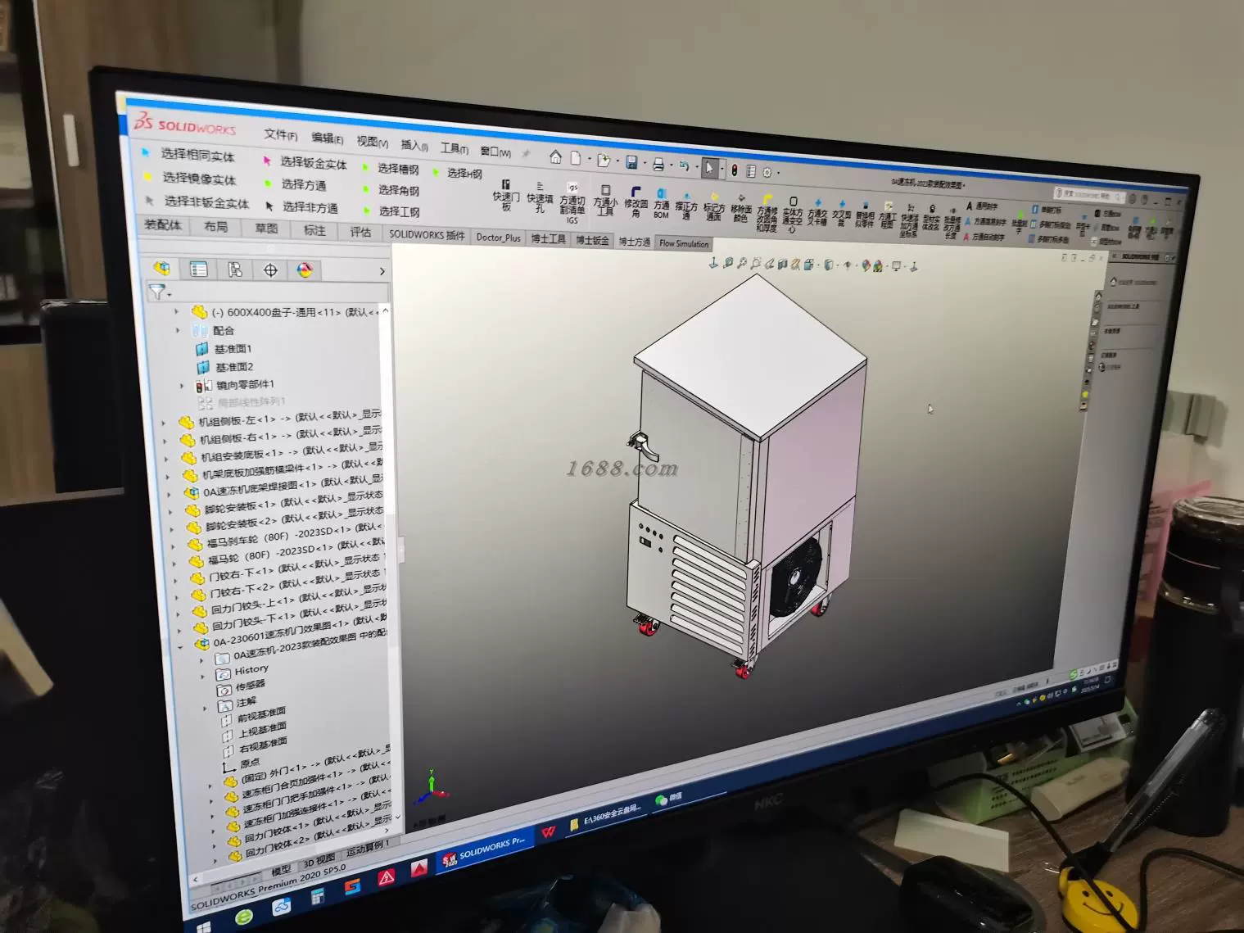
Task: Switch to the SOLIDWORKS 插件 tab
Action: (x=427, y=234)
